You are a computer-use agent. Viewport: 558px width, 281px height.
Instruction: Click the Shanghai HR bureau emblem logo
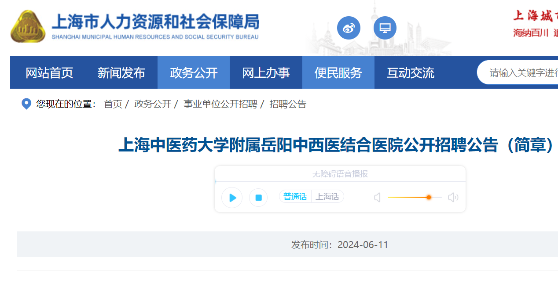pos(28,26)
